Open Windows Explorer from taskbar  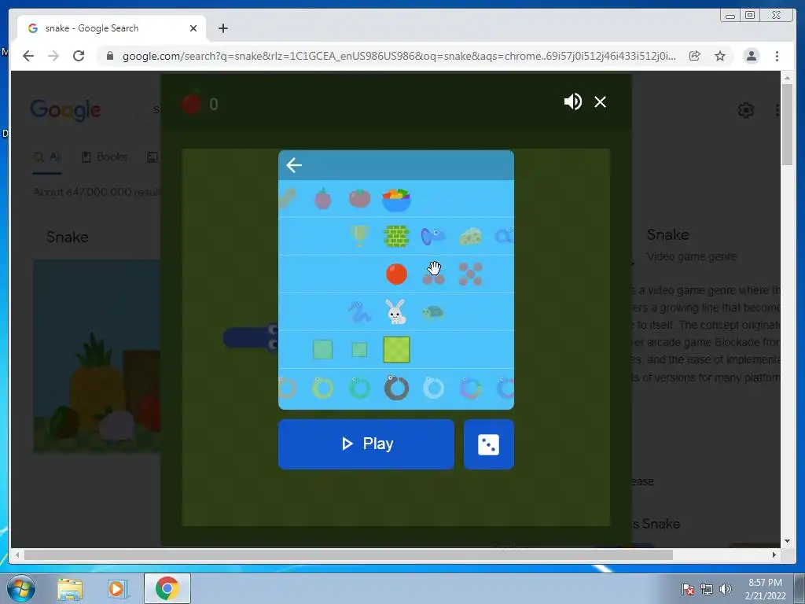pos(70,588)
